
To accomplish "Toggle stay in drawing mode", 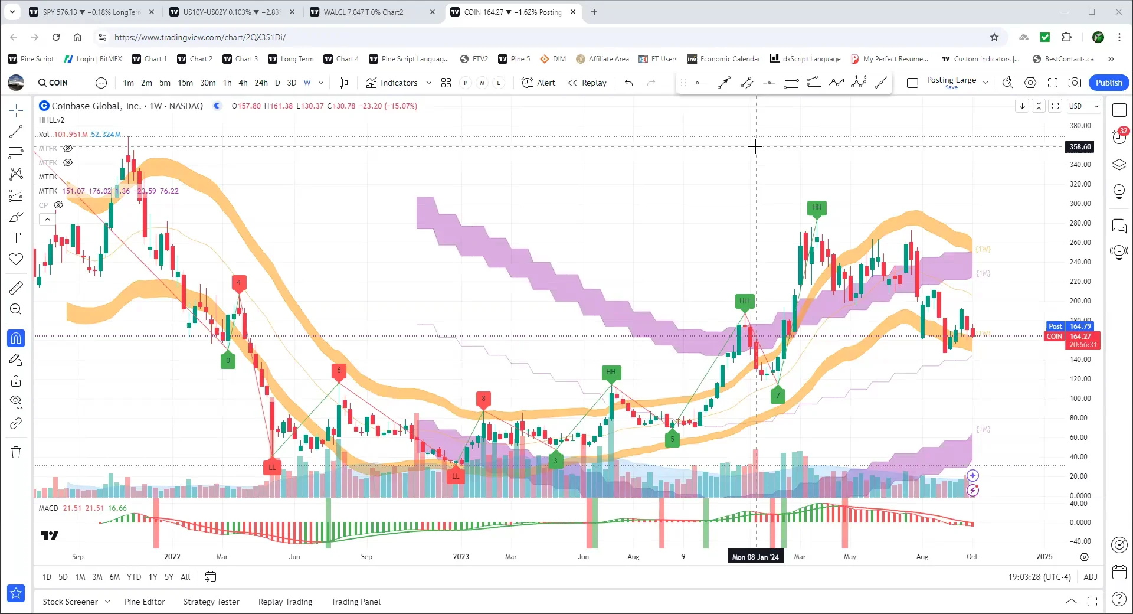I will click(16, 360).
